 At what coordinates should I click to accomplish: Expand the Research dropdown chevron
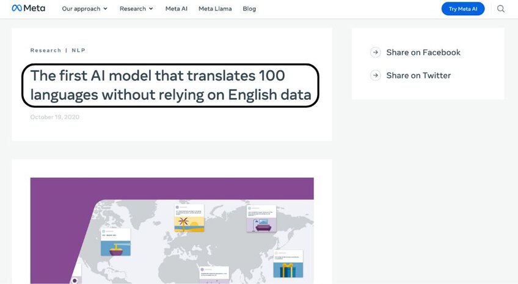tap(151, 9)
